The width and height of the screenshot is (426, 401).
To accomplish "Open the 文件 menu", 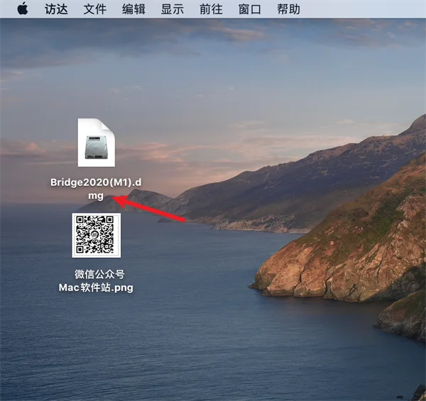I will pos(94,9).
